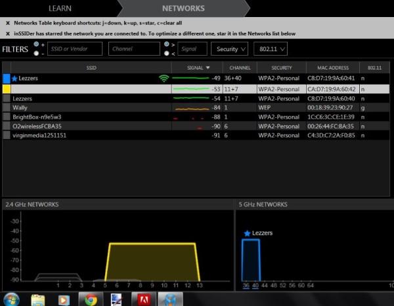Select the greater-than signal filter radio
394x306 pixels.
167,44
